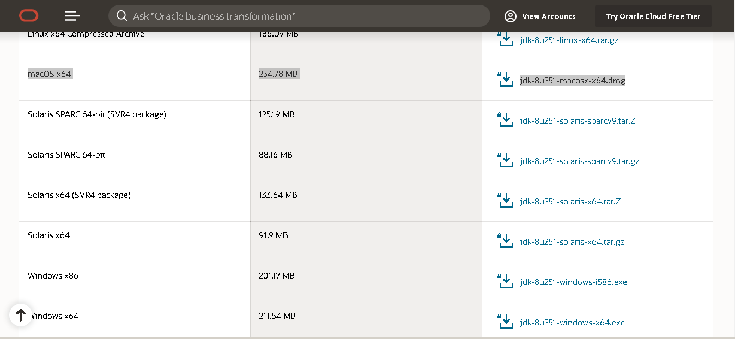
Task: Download jdk-8u251-windows-x64.exe link
Action: pos(573,323)
